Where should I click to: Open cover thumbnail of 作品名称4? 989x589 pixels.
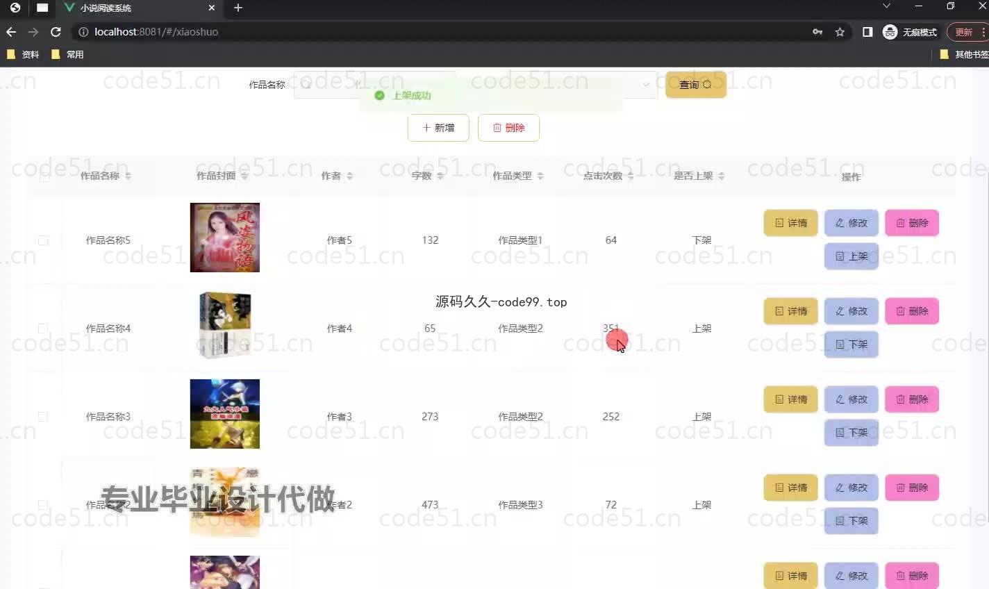(x=225, y=326)
